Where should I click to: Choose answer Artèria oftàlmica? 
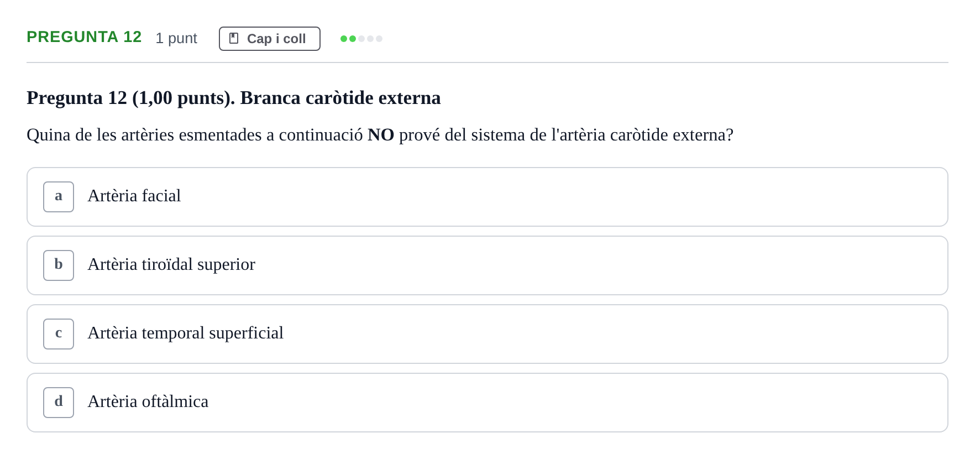487,403
